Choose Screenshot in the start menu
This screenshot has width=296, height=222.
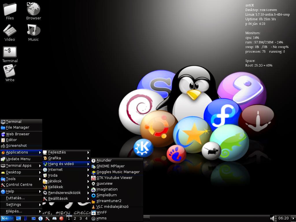[x=21, y=146]
